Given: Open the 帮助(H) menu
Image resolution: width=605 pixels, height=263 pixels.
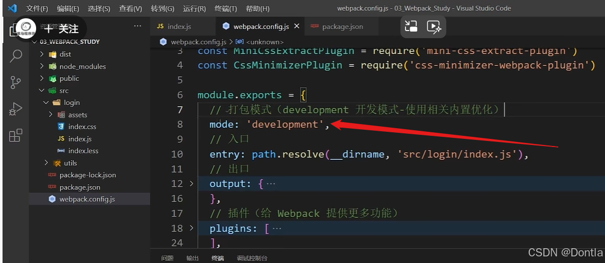Looking at the screenshot, I should click(258, 9).
